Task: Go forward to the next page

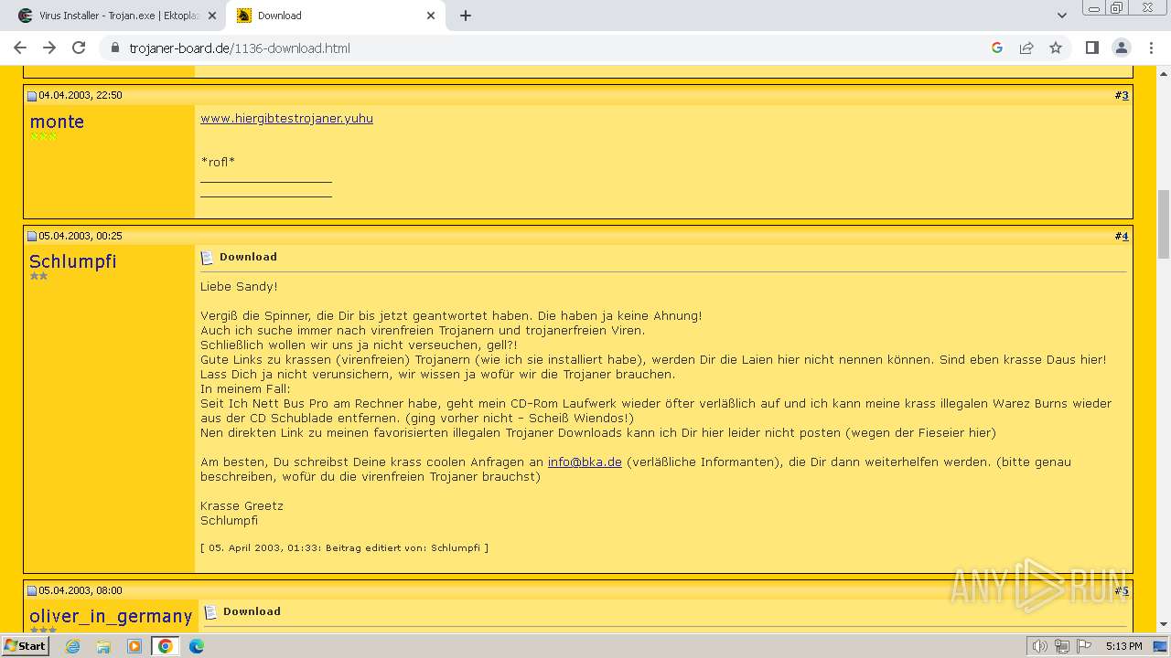Action: point(49,48)
